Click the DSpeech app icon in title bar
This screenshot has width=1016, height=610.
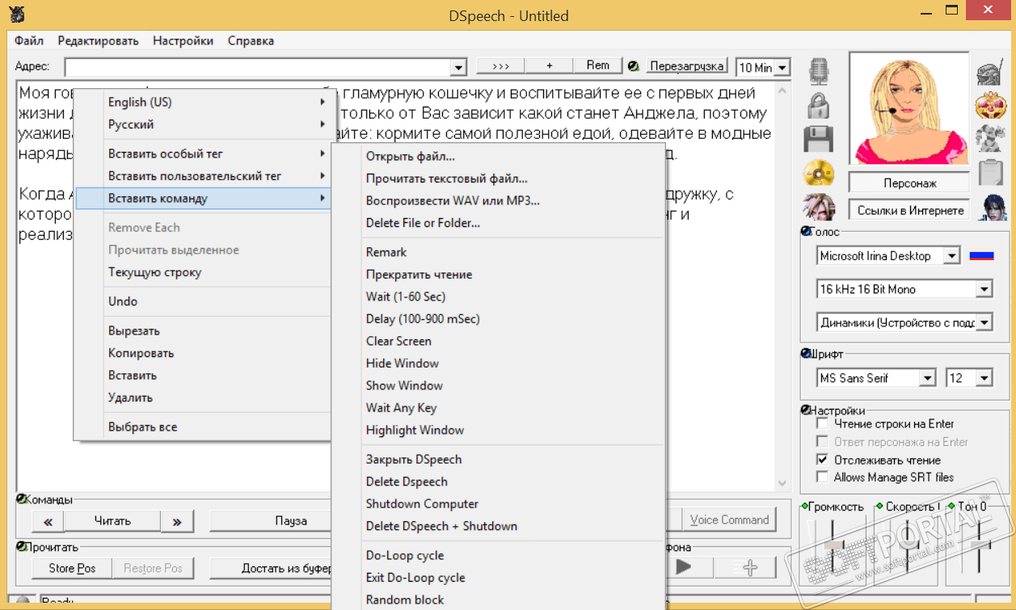coord(15,13)
